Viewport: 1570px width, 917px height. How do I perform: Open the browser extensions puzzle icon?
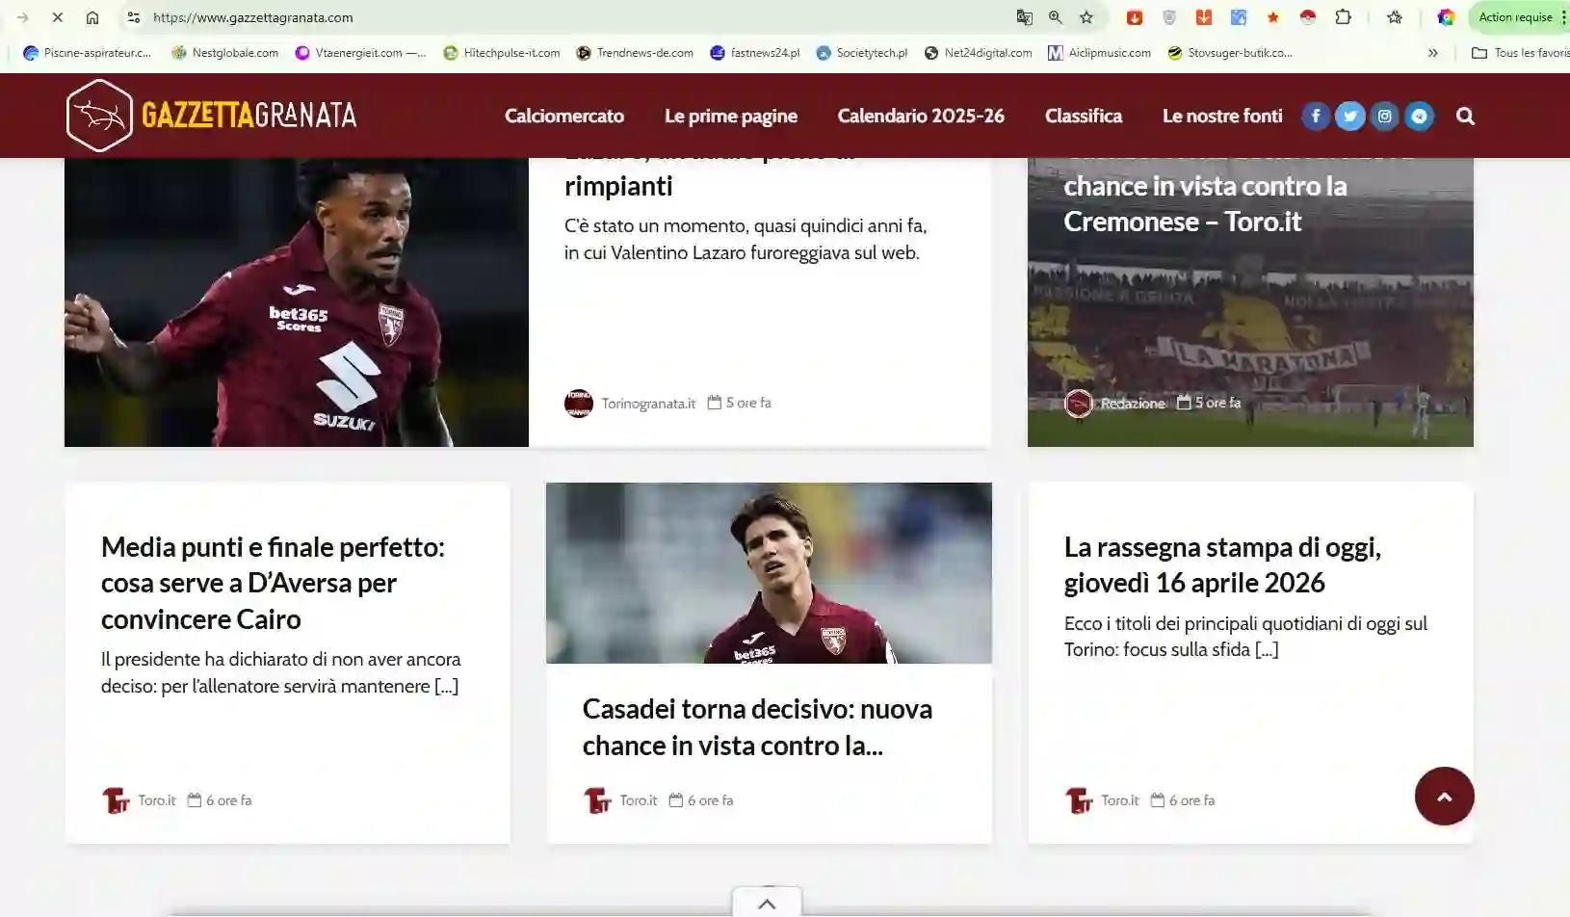(x=1343, y=17)
